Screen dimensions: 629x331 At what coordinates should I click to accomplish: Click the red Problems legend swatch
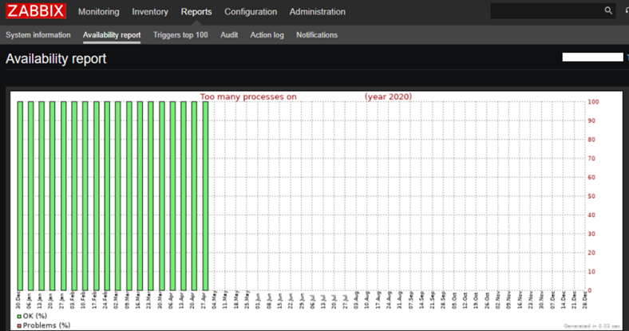[19, 325]
